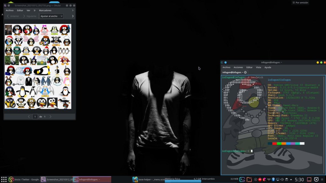Open the application launcher in the taskbar
Viewport: 326px width, 183px height.
click(4, 180)
